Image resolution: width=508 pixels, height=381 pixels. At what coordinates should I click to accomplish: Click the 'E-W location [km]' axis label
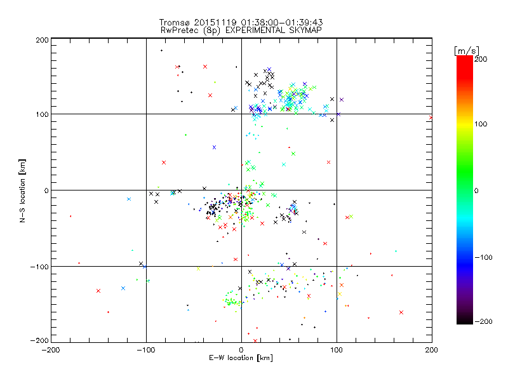coord(241,358)
